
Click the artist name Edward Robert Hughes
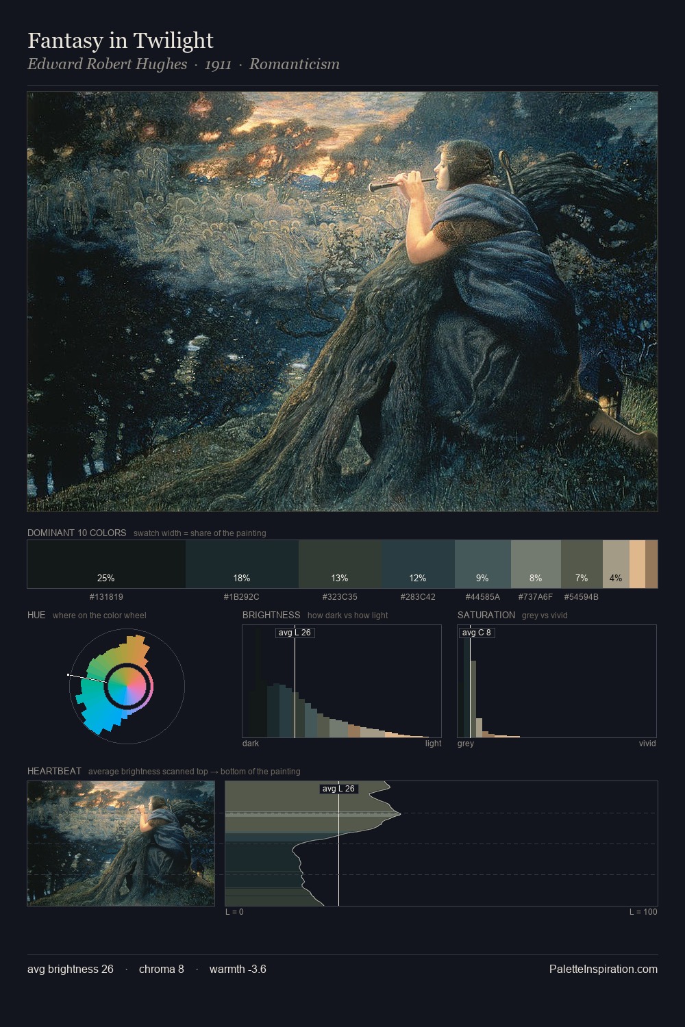click(x=107, y=64)
